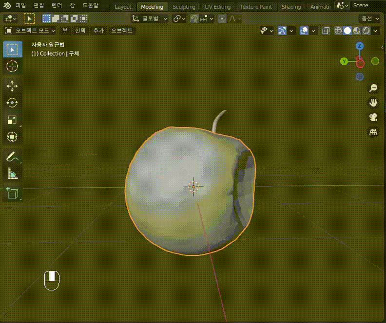Toggle camera view with camera icon
Image resolution: width=386 pixels, height=323 pixels.
(373, 117)
